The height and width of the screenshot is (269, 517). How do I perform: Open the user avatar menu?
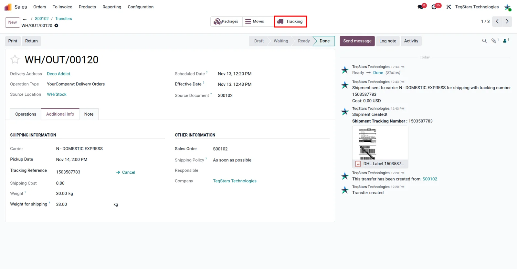pyautogui.click(x=508, y=7)
